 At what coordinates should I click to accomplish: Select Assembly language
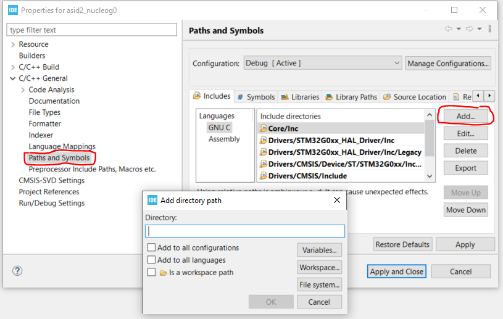tap(224, 139)
